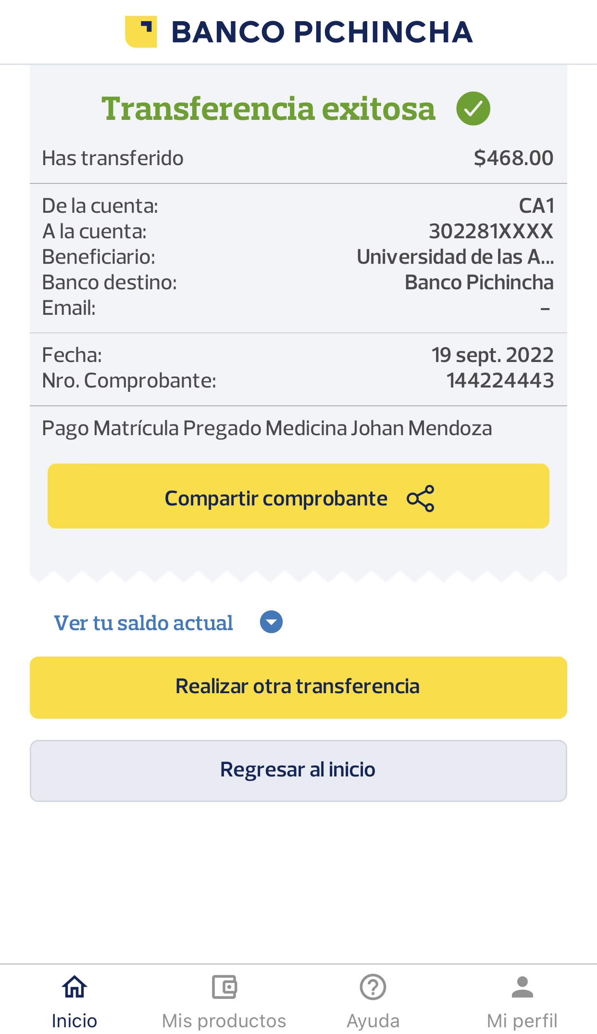Tap the Ayuda question mark icon
Image resolution: width=597 pixels, height=1034 pixels.
pos(373,987)
